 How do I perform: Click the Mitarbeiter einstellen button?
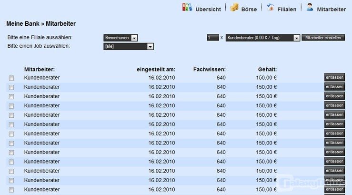tap(323, 38)
